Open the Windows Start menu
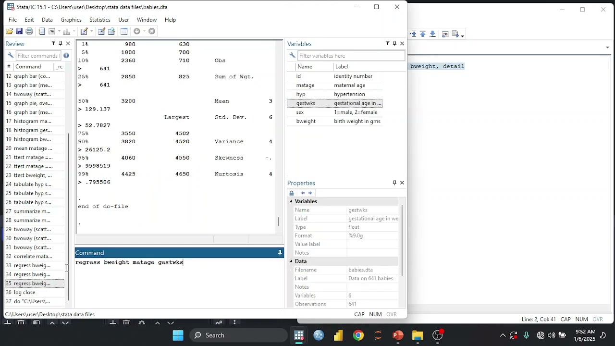This screenshot has height=346, width=615. [x=178, y=335]
